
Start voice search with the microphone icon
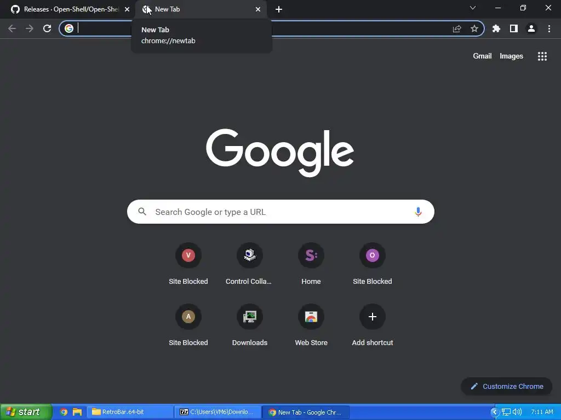coord(418,212)
